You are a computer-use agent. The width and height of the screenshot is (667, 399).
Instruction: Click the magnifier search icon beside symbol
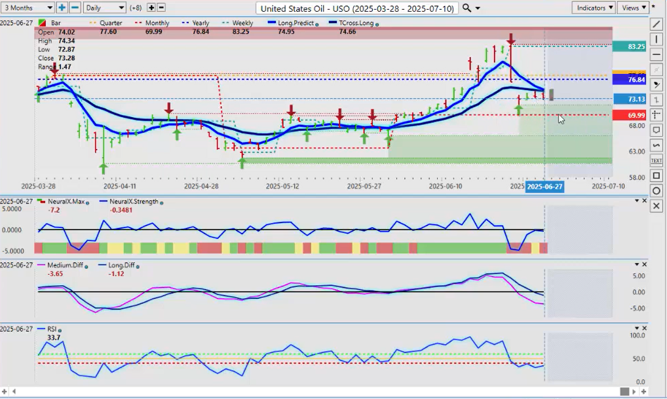tap(467, 8)
